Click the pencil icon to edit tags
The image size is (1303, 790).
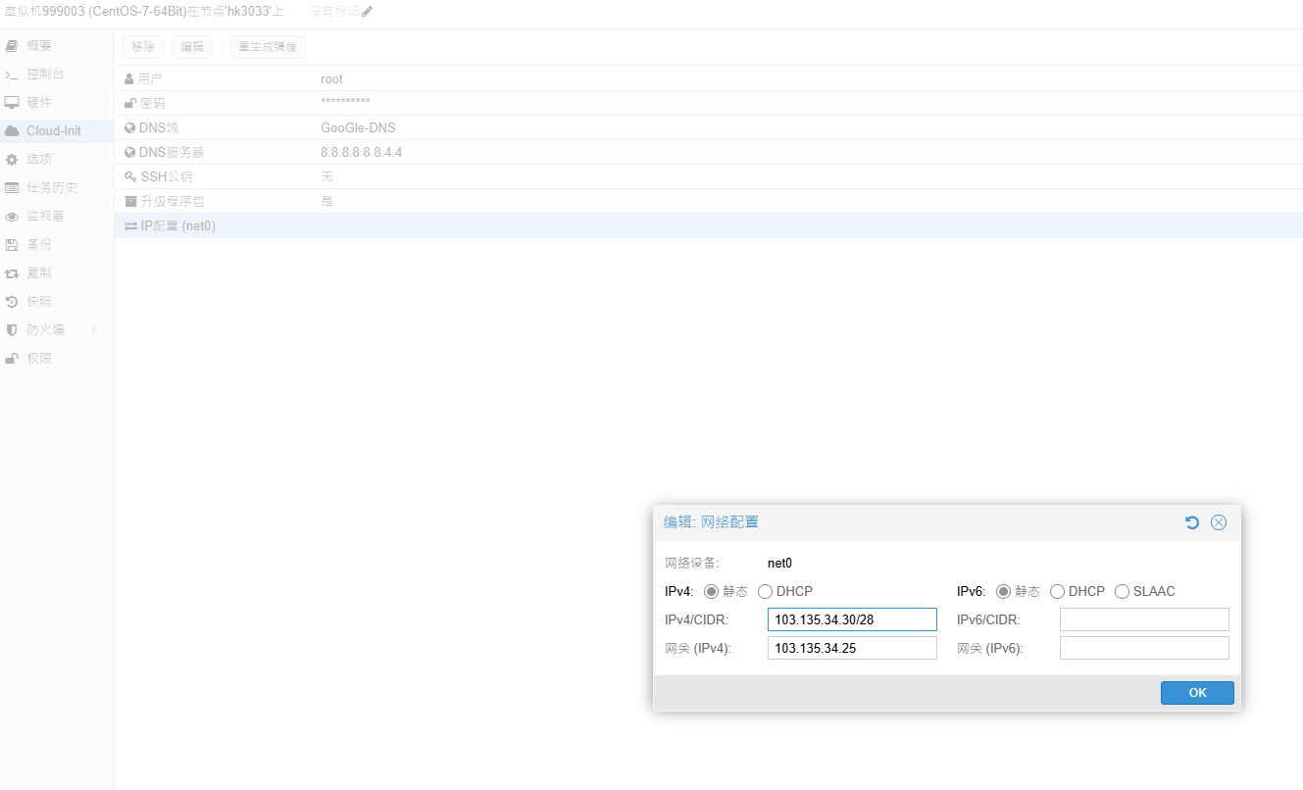click(367, 12)
